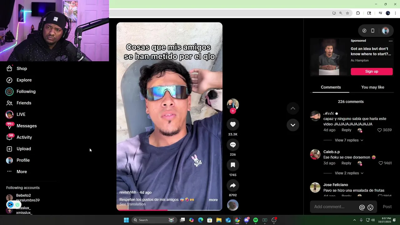Open the Ac Hampton ad thumbnail
The width and height of the screenshot is (400, 225).
pyautogui.click(x=329, y=57)
